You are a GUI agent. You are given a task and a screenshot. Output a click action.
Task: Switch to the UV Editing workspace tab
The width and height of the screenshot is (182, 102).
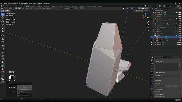pyautogui.click(x=46, y=6)
